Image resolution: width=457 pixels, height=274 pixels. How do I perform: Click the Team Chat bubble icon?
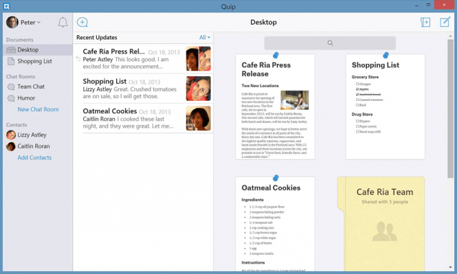(11, 87)
